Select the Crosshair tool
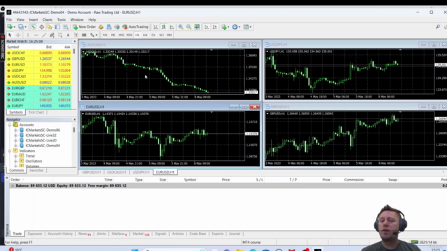Screen dimensions: 447x251 [x=18, y=35]
